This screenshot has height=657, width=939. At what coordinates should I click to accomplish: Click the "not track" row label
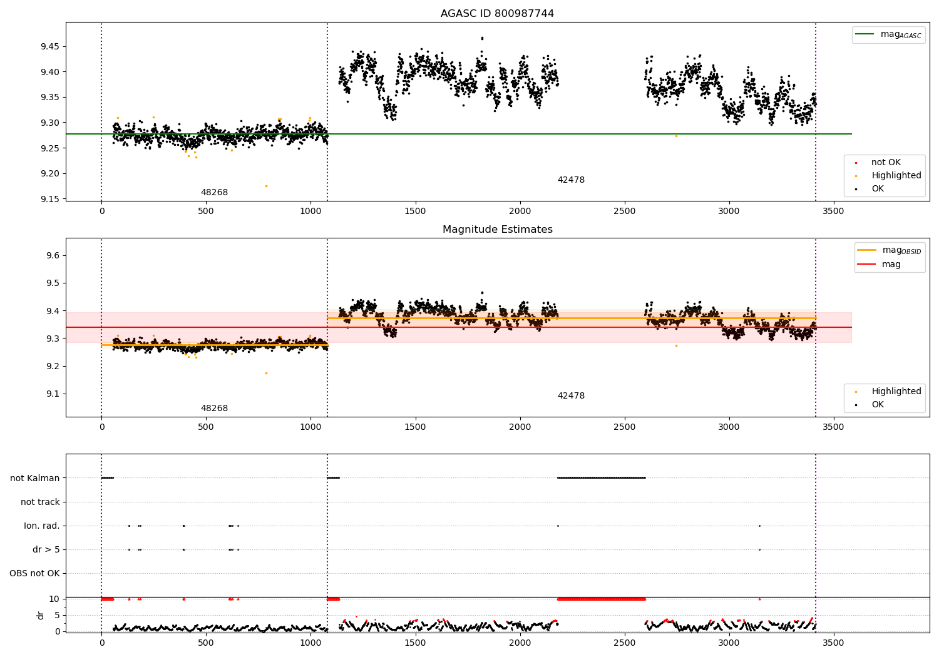(x=40, y=502)
